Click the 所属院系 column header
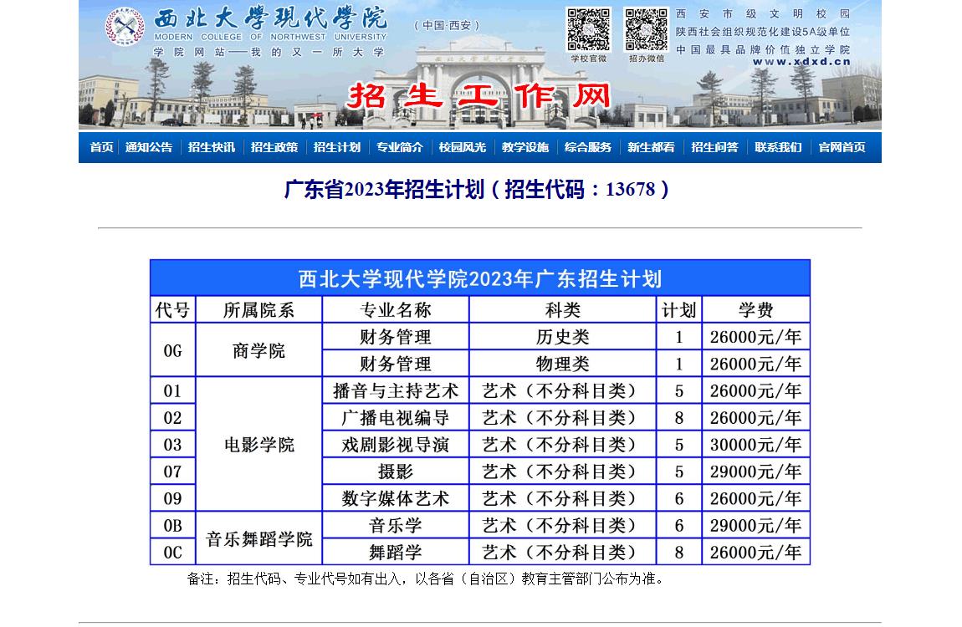 259,309
